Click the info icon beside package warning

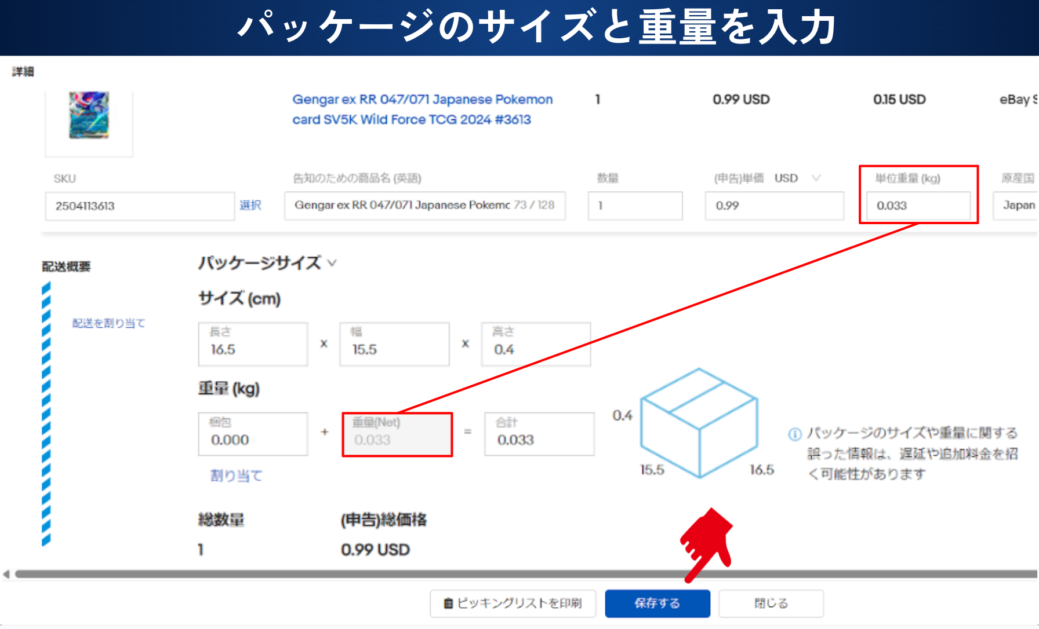pos(795,434)
